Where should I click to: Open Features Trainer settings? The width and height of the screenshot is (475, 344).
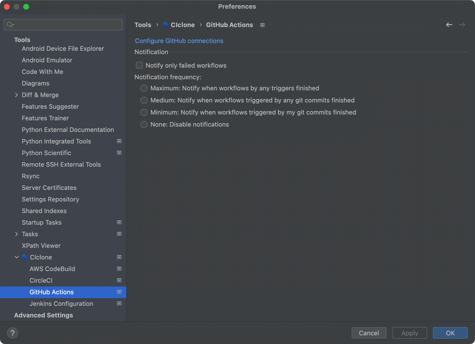(x=45, y=118)
